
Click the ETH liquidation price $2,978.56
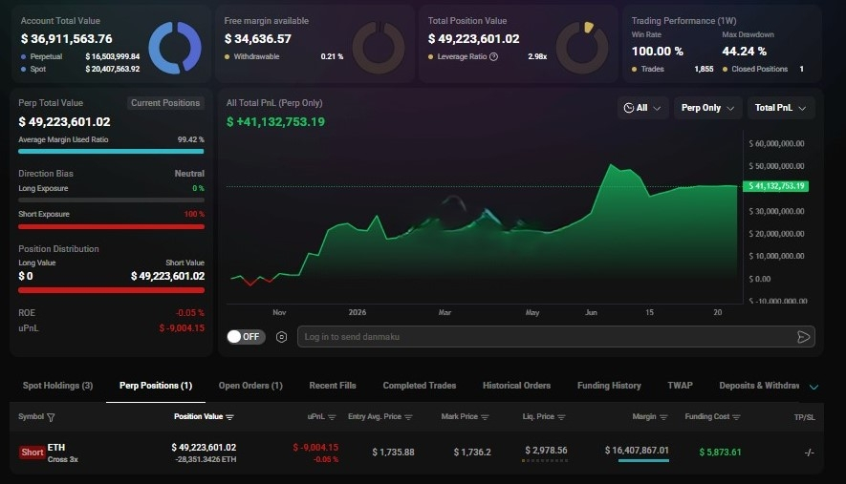click(546, 450)
